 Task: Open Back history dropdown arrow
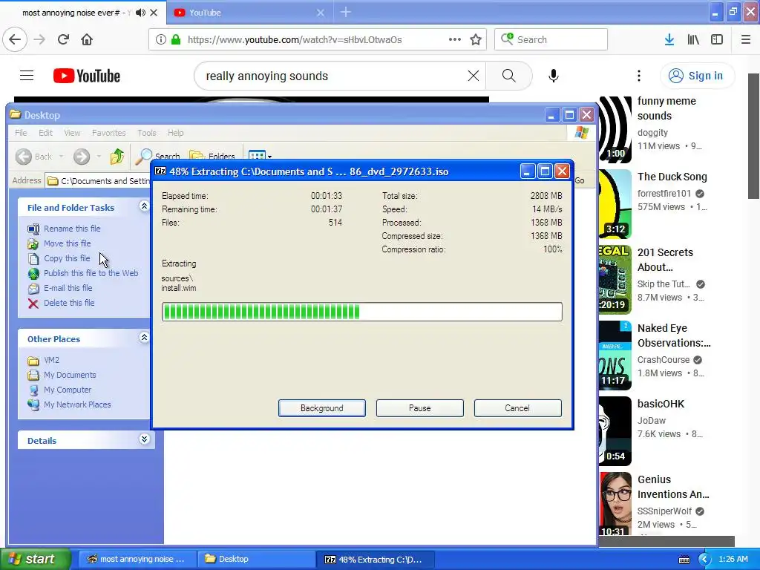[x=61, y=156]
